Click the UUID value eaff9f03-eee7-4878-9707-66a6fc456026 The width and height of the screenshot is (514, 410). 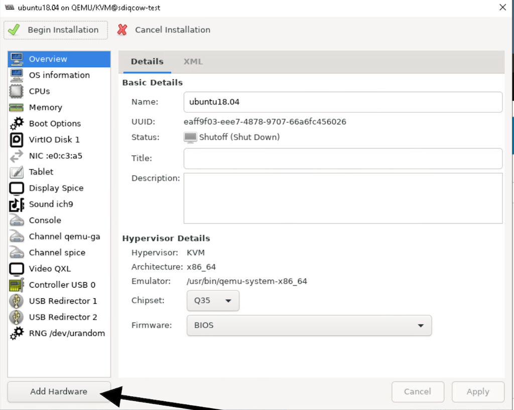[265, 122]
